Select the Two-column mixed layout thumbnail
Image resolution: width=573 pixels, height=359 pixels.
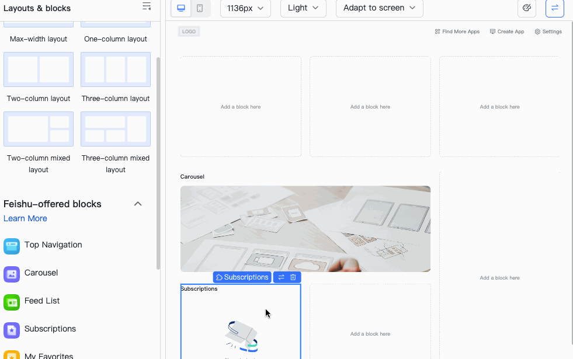39,129
